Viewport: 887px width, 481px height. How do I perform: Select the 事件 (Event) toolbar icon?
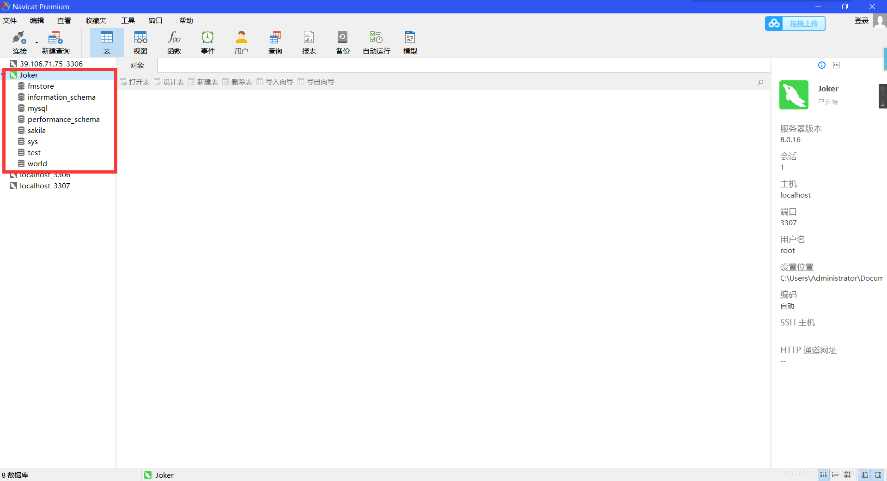[208, 42]
